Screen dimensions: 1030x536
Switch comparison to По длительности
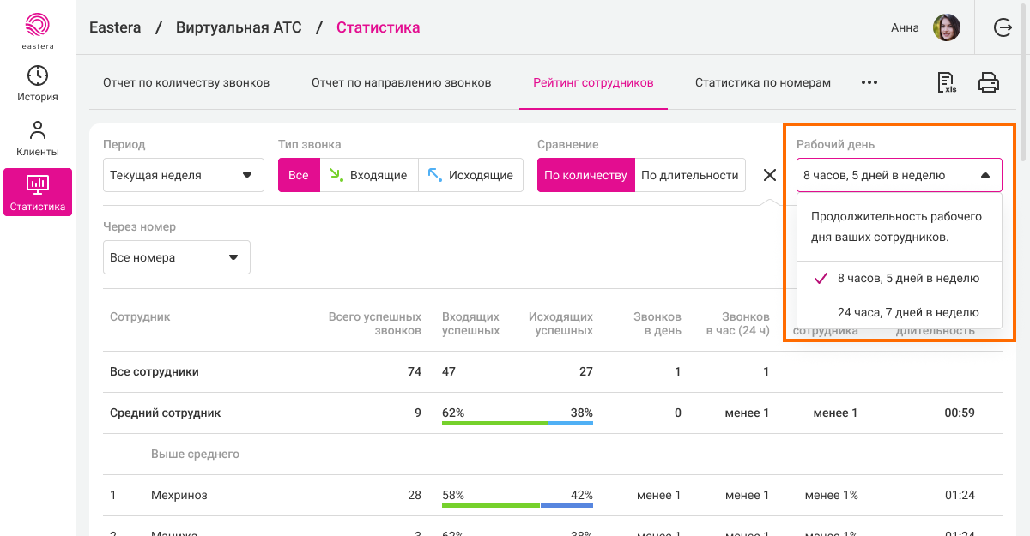coord(689,175)
